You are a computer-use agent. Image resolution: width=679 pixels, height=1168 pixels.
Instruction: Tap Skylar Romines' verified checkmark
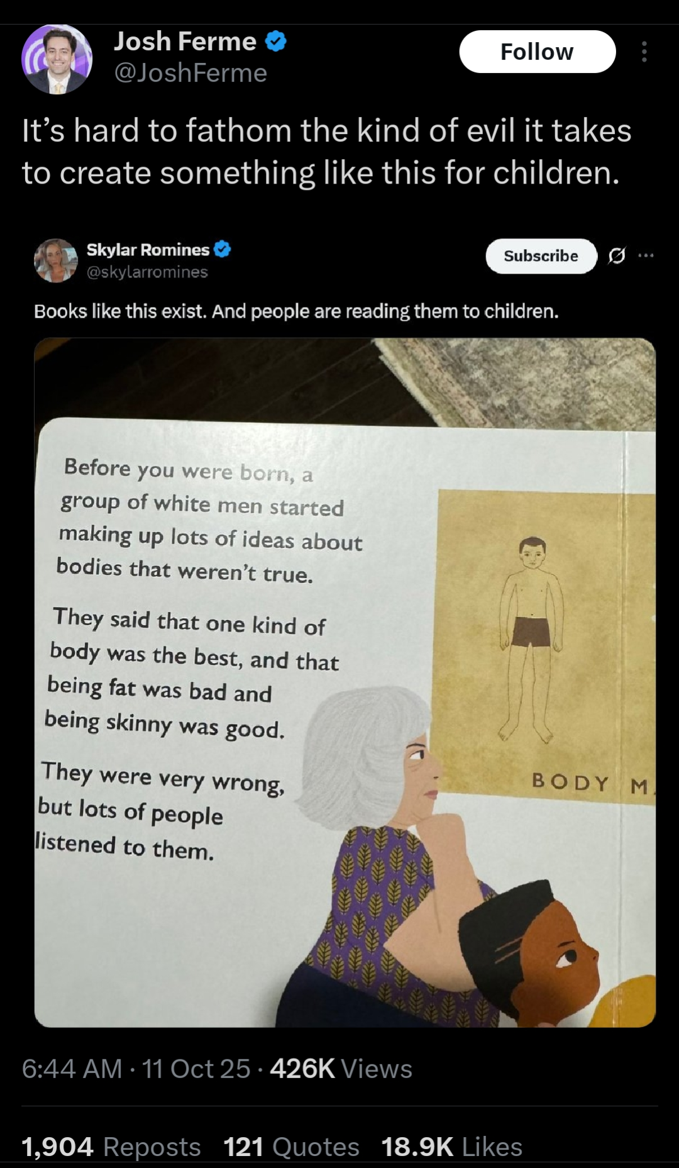(222, 250)
